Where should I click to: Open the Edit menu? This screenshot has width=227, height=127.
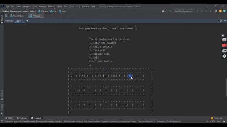click(x=13, y=6)
